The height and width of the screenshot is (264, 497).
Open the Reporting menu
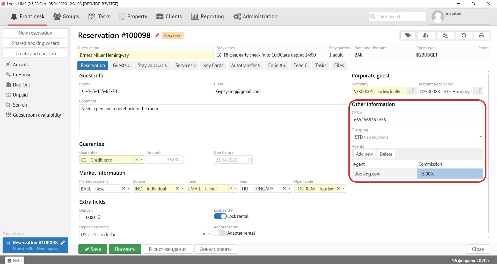[207, 17]
